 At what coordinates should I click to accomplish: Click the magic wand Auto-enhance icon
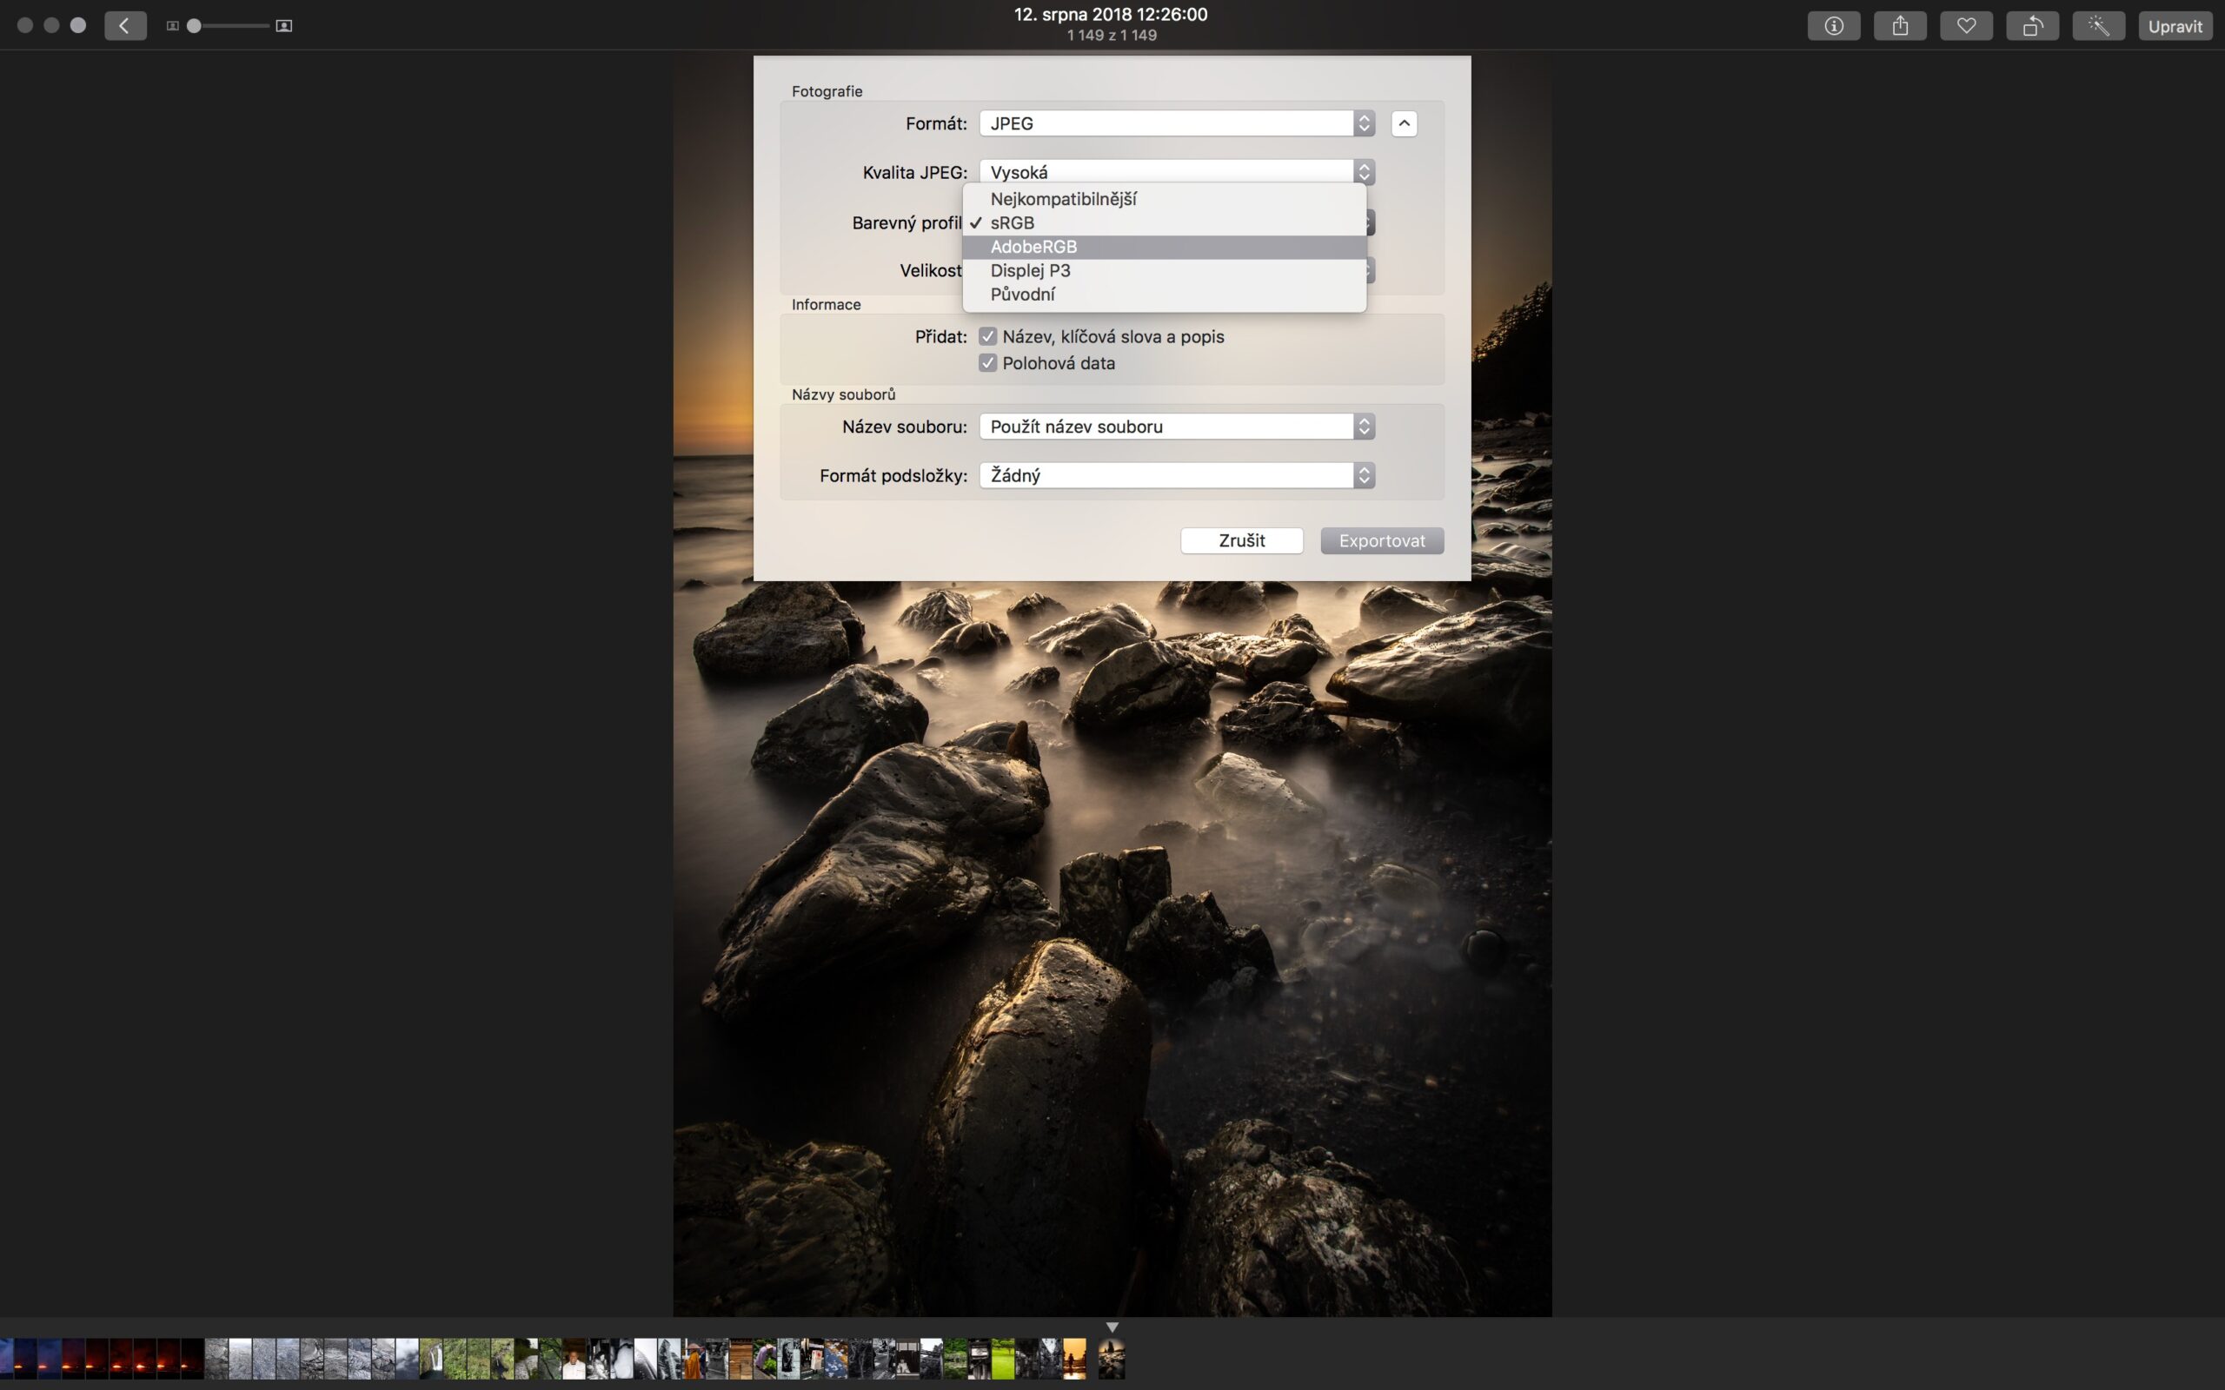2098,26
